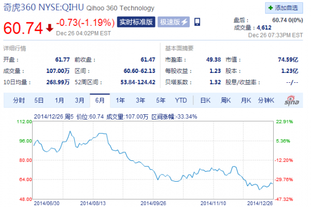Switch to 日K candlestick view
This screenshot has height=207, width=311.
click(205, 100)
